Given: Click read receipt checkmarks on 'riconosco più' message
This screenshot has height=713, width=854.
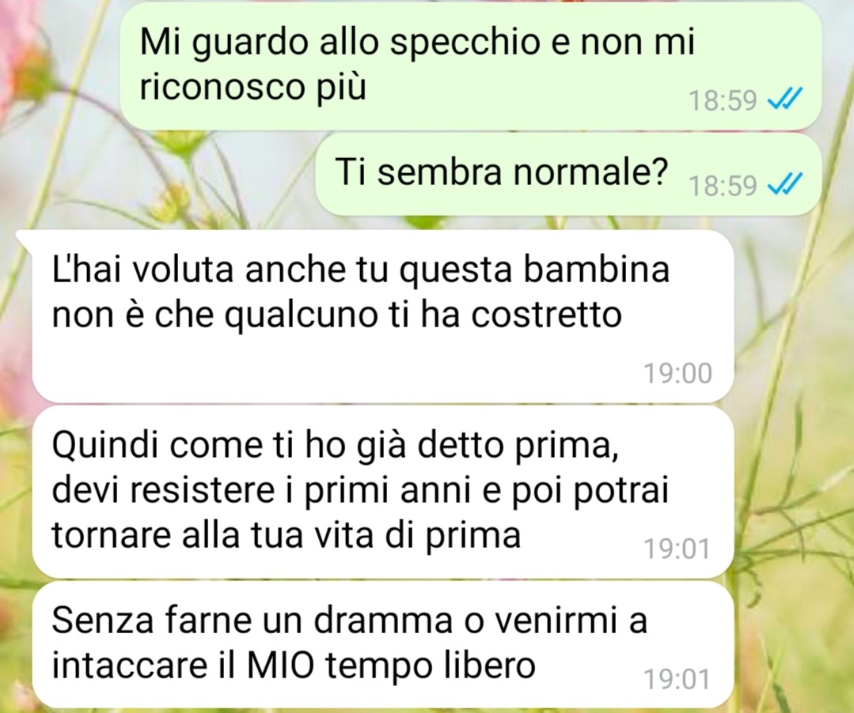Looking at the screenshot, I should tap(784, 100).
